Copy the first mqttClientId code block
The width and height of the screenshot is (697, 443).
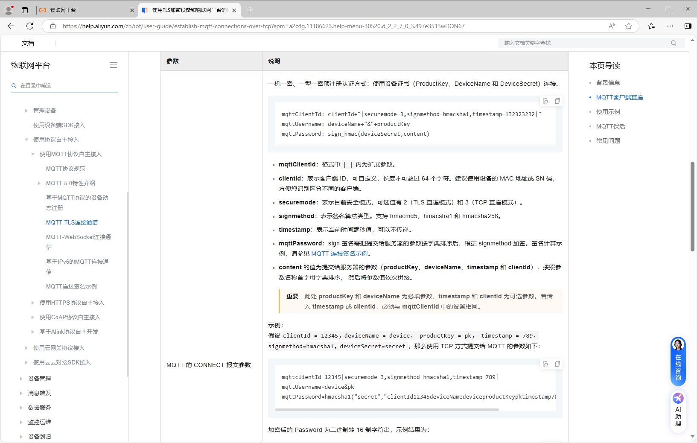click(x=557, y=101)
